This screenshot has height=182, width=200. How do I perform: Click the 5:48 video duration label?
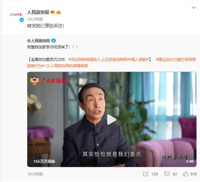190,161
